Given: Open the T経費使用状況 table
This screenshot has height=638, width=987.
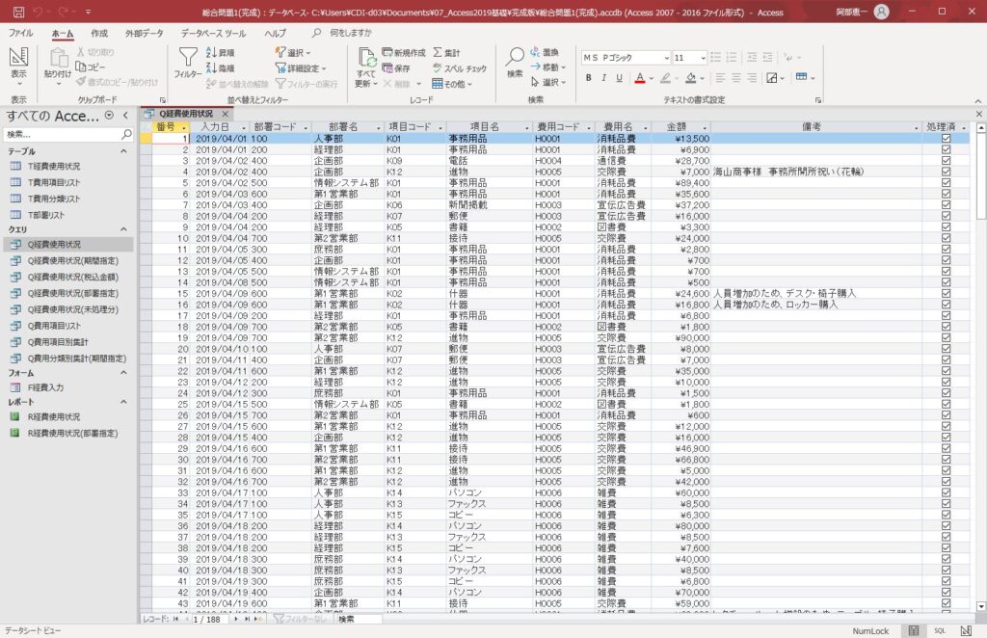Looking at the screenshot, I should click(x=53, y=167).
